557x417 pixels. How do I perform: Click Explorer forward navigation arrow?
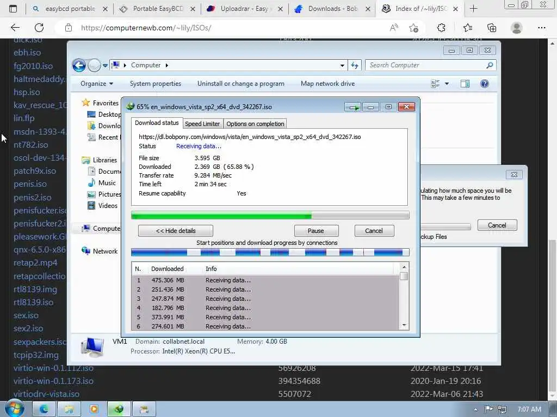pyautogui.click(x=94, y=65)
